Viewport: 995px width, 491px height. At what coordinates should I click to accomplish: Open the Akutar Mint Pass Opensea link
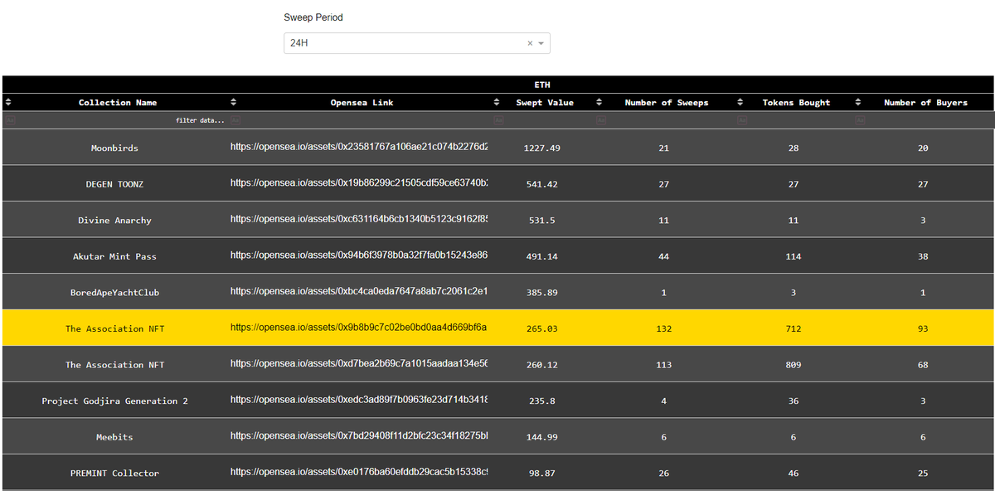click(359, 255)
